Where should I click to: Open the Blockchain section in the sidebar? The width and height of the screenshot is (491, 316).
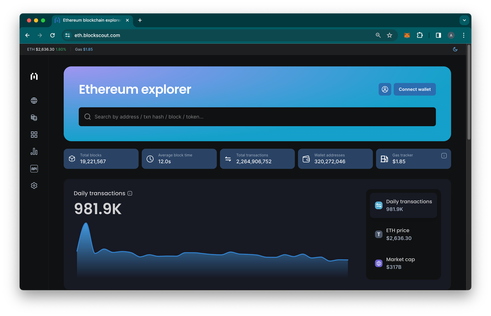[34, 100]
